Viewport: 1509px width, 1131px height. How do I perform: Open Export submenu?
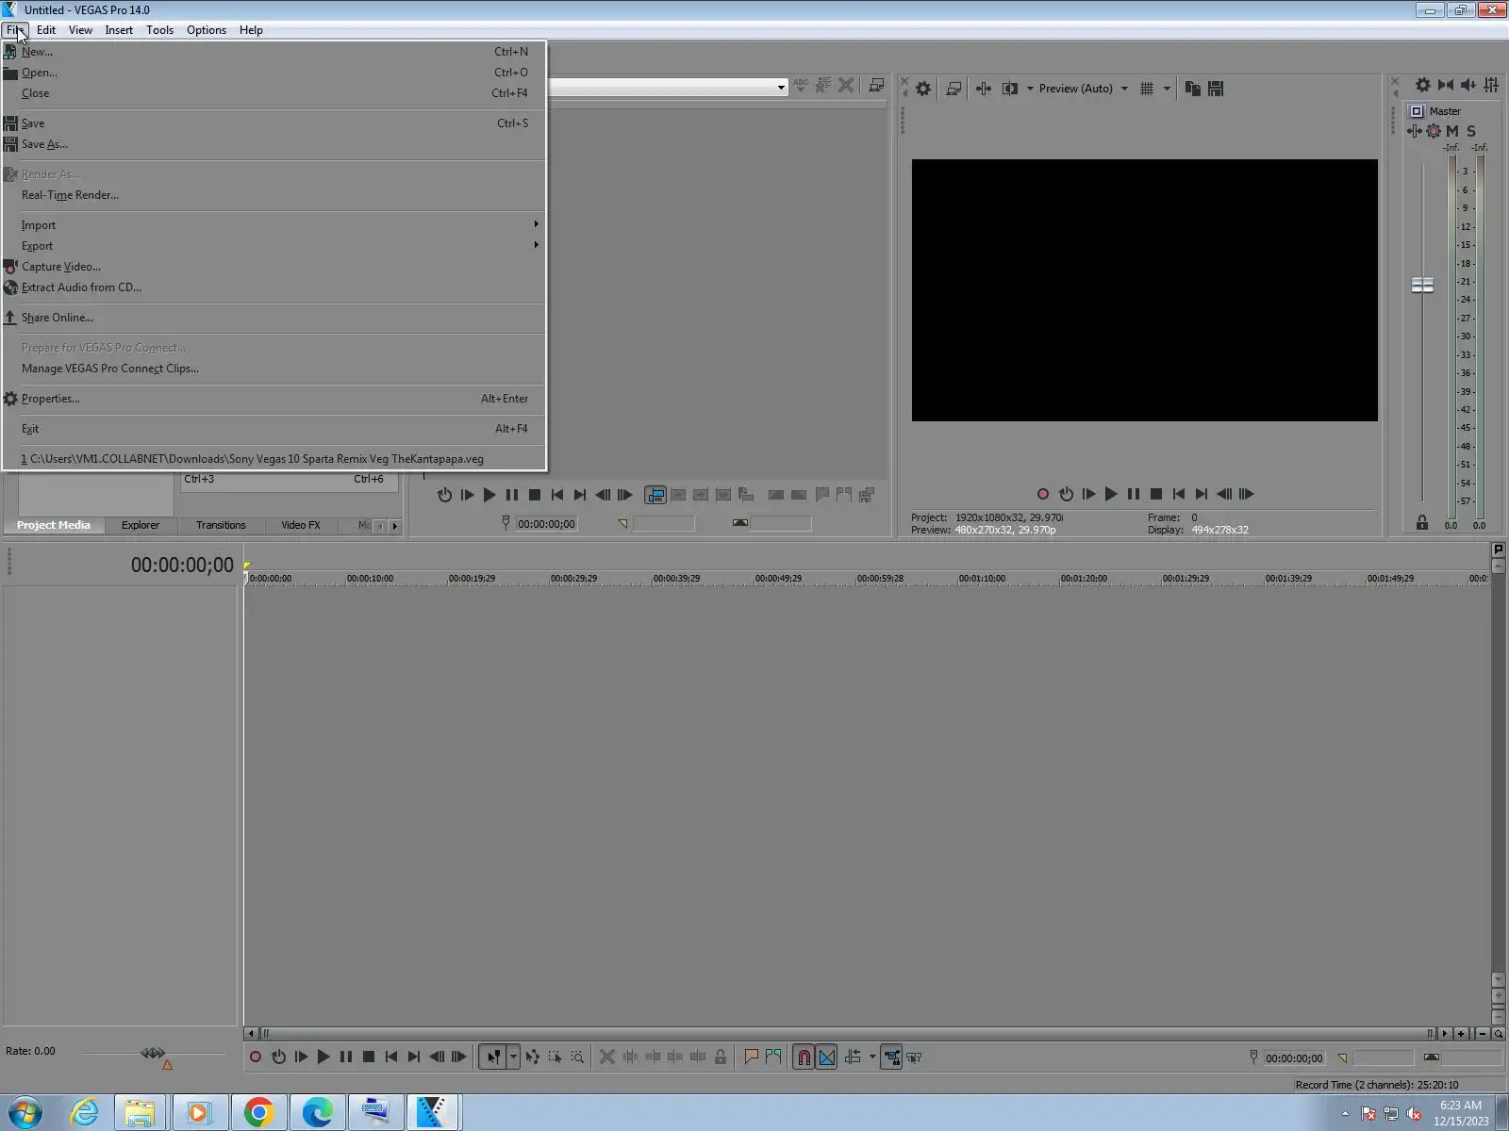[274, 246]
